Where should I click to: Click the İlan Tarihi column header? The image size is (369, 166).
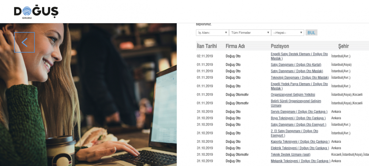coord(207,46)
